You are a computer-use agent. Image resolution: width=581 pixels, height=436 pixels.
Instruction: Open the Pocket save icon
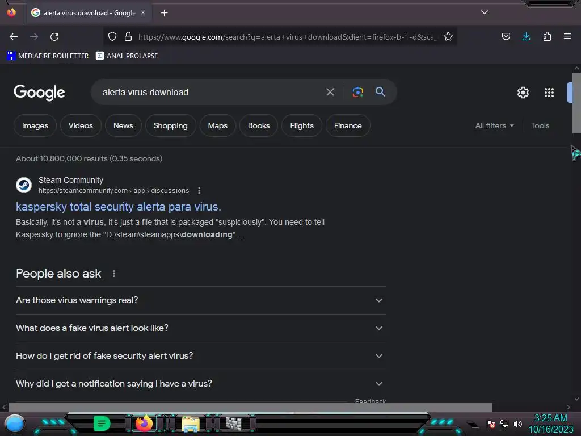(x=506, y=36)
